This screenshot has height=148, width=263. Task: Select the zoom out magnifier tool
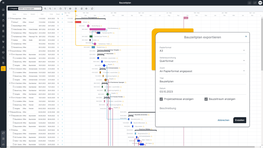[x=50, y=8]
